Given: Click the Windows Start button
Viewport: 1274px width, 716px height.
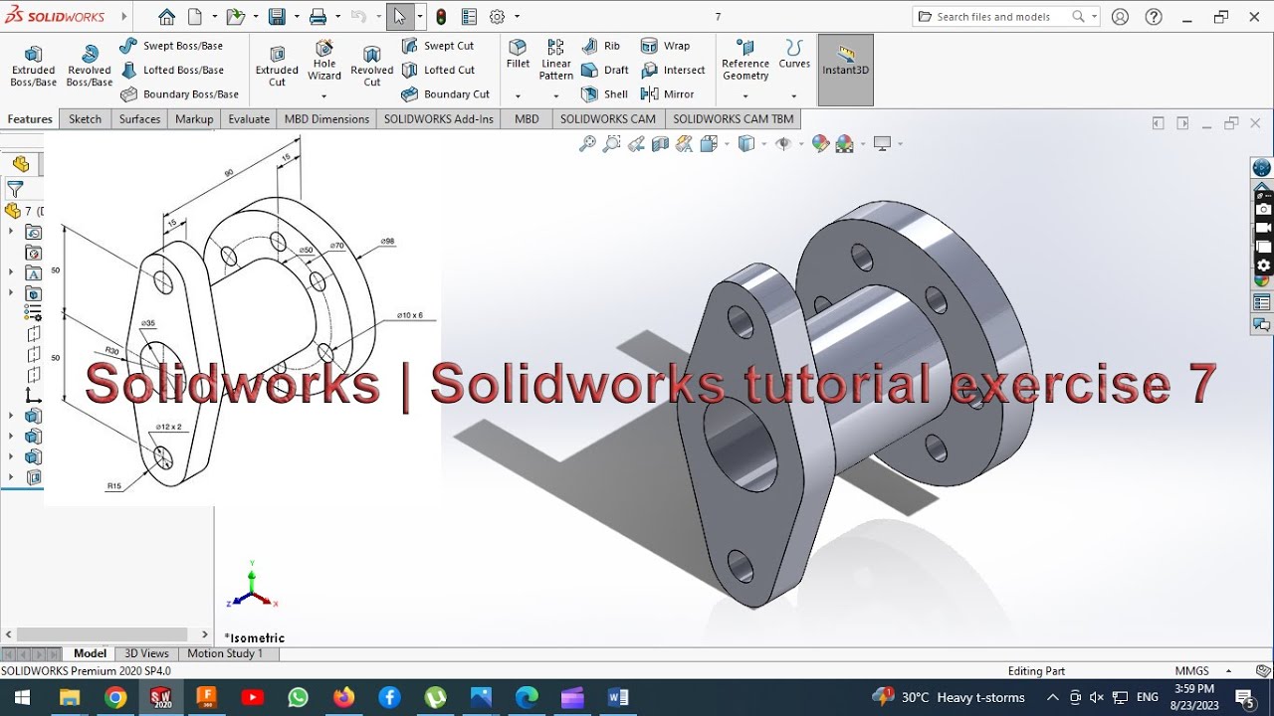Looking at the screenshot, I should [x=21, y=697].
